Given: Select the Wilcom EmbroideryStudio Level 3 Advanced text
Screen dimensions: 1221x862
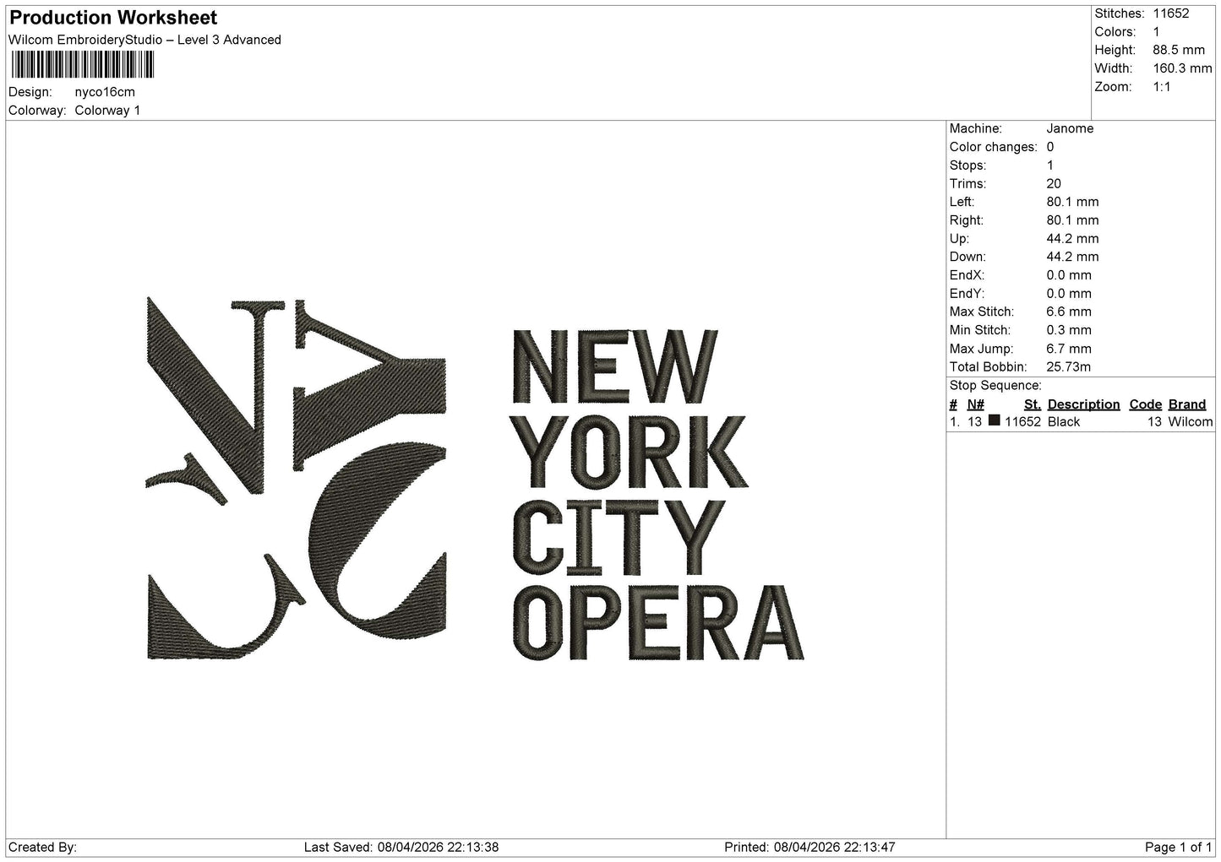Looking at the screenshot, I should coord(144,40).
